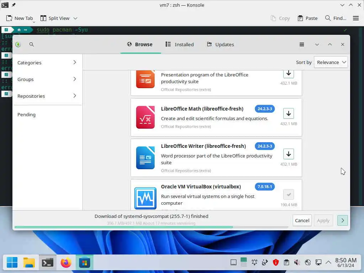
Task: Click the Apply button
Action: coord(323,220)
